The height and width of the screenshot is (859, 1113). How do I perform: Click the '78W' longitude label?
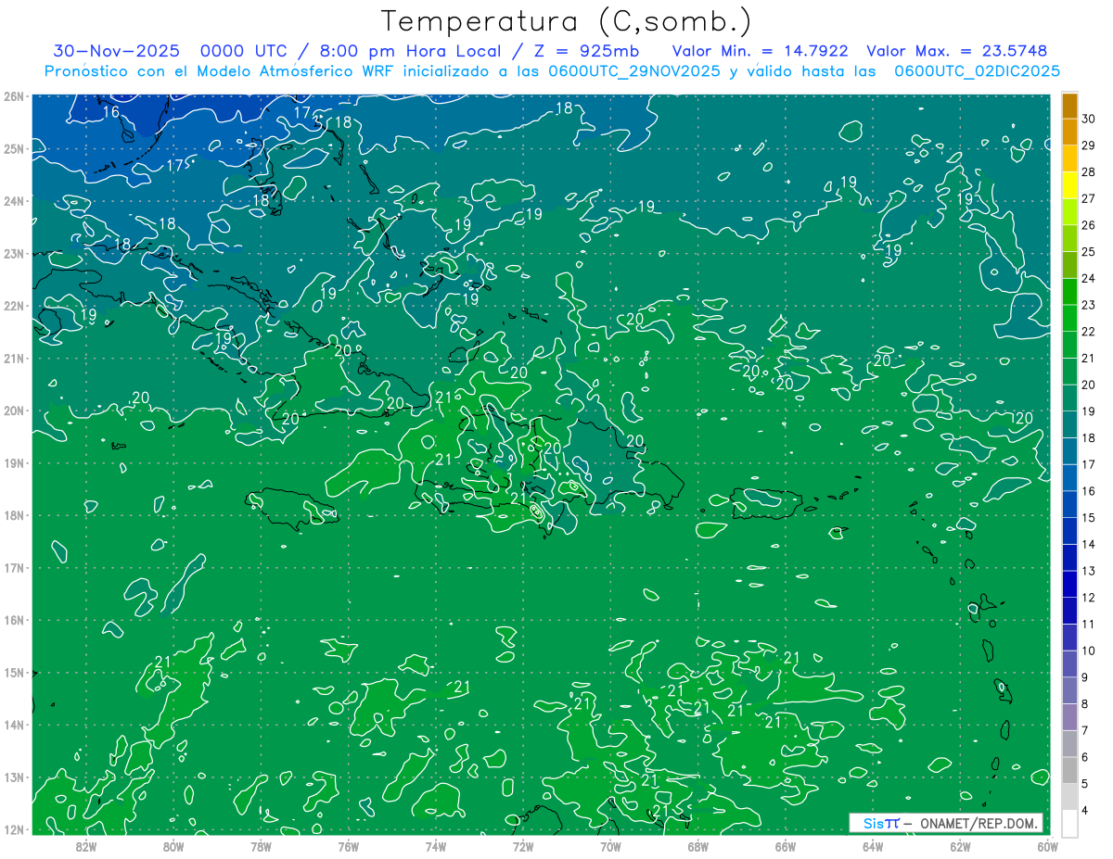261,846
